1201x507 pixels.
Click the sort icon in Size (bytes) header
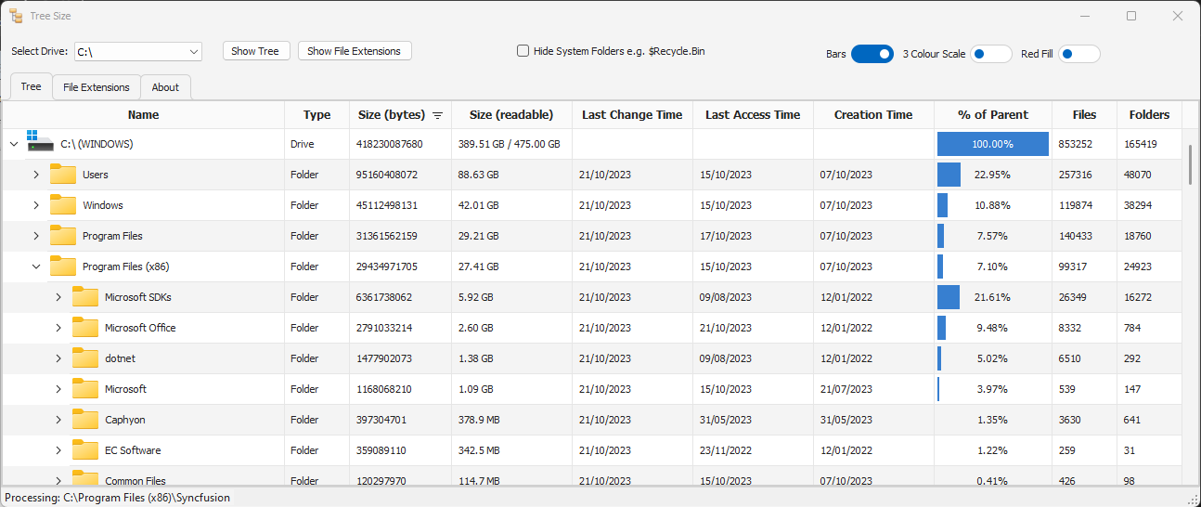click(x=438, y=115)
